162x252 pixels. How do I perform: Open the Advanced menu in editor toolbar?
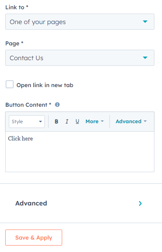[131, 122]
